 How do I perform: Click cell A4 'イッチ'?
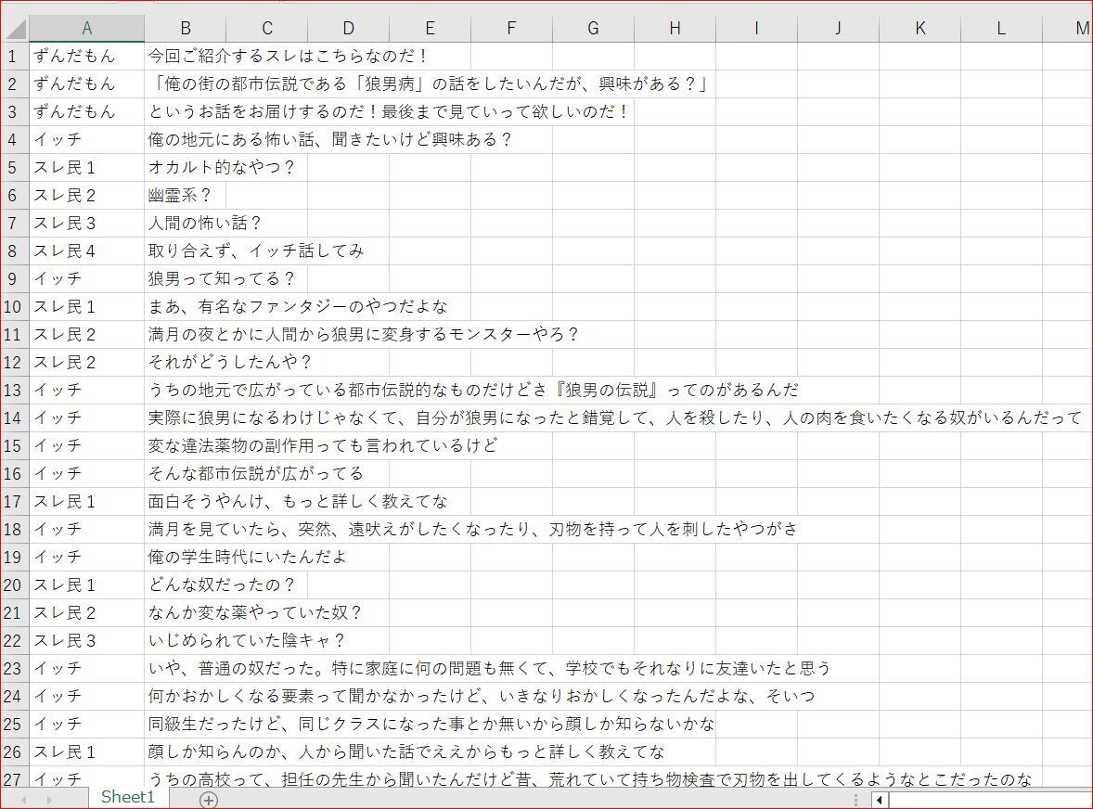[86, 139]
